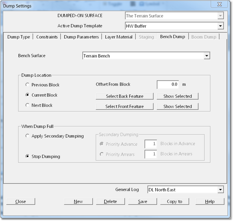The width and height of the screenshot is (233, 221).
Task: Open the General Log dropdown arrow
Action: click(221, 189)
